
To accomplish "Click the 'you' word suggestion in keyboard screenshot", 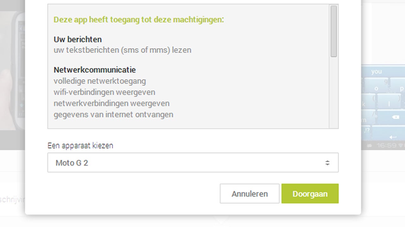I will 377,72.
